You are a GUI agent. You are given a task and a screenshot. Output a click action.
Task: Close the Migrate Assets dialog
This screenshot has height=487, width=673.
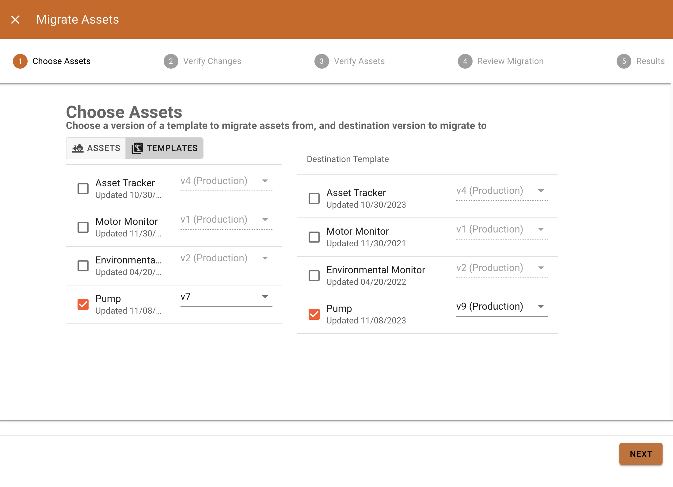[15, 19]
